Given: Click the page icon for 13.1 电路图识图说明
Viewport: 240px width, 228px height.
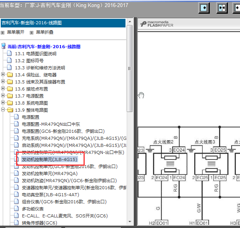Looking at the screenshot, I should pyautogui.click(x=9, y=53).
